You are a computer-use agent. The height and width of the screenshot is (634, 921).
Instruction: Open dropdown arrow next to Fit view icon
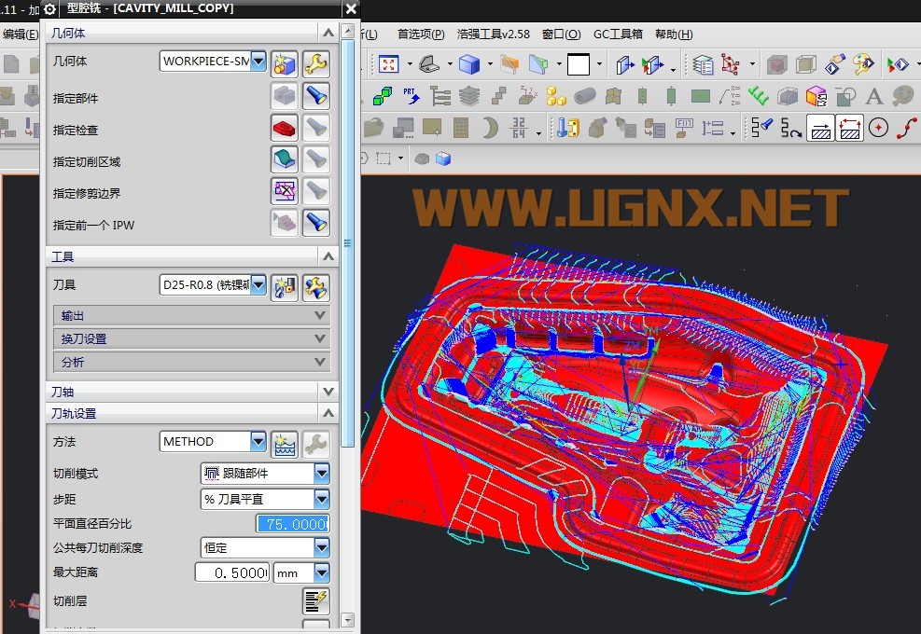point(410,64)
